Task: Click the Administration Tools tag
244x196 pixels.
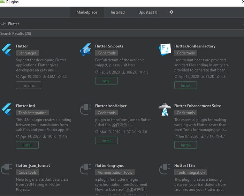Action: [x=115, y=172]
